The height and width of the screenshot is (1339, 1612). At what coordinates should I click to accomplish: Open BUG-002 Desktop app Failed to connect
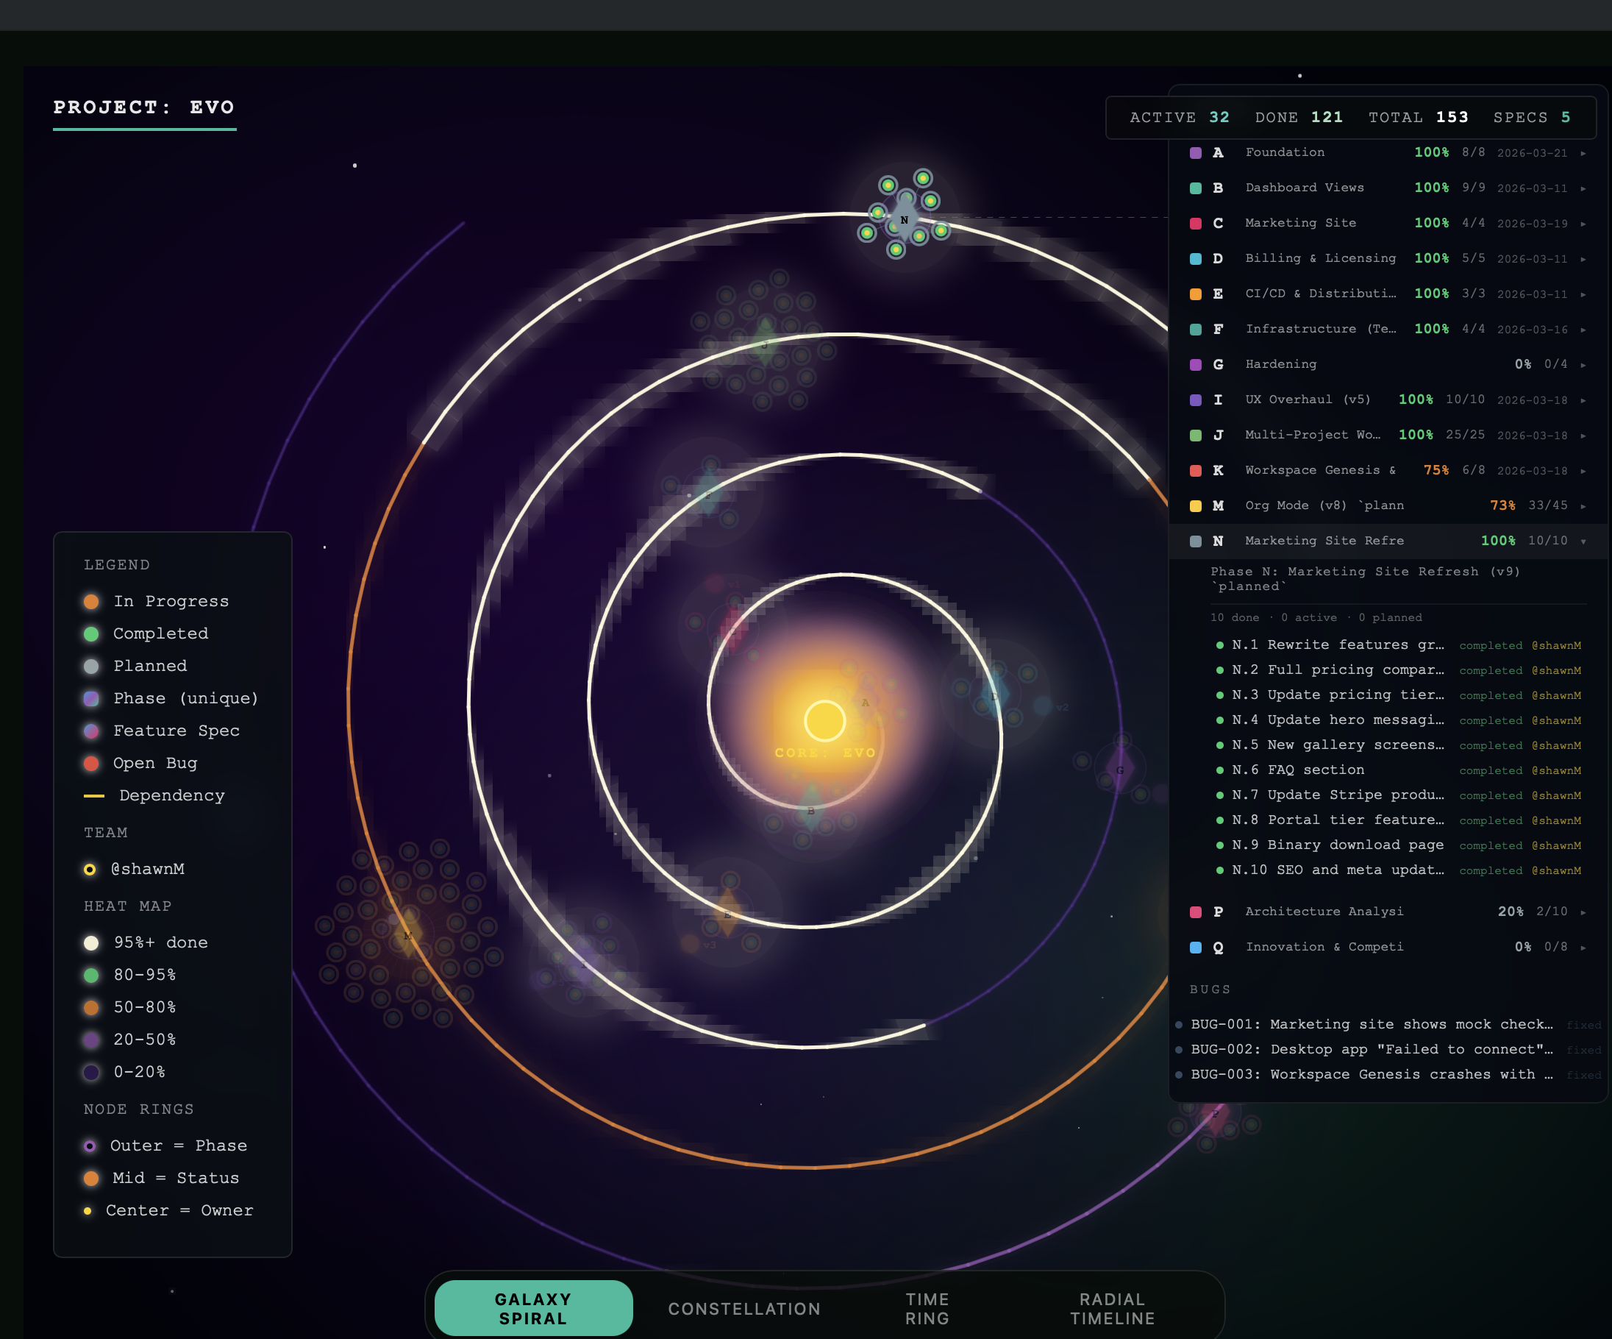point(1388,1050)
